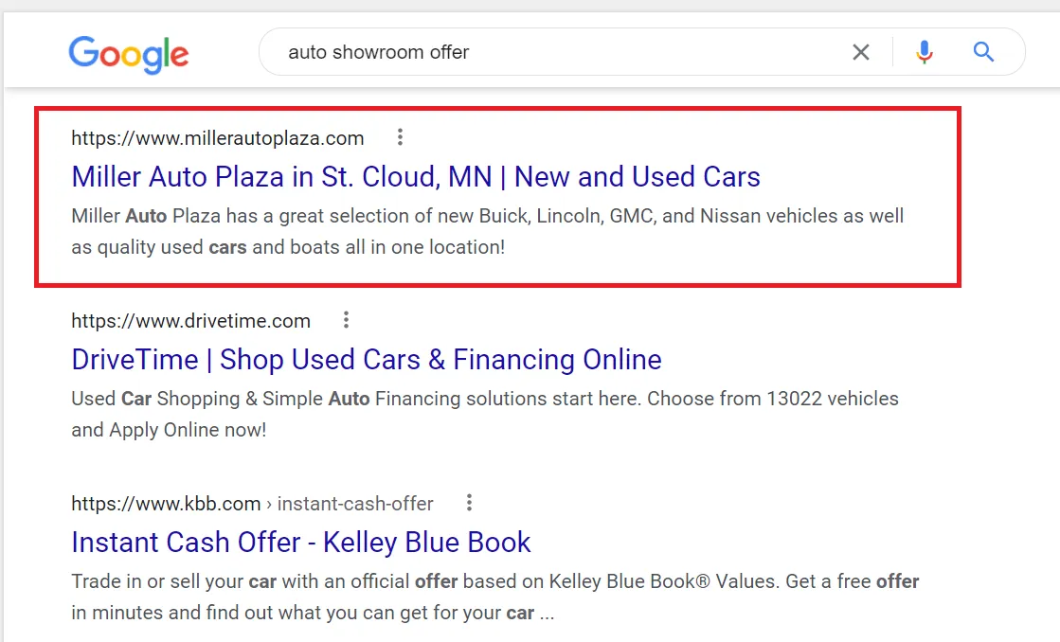
Task: Open 'Instant Cash Offer - Kelley Blue Book' result
Action: point(301,543)
